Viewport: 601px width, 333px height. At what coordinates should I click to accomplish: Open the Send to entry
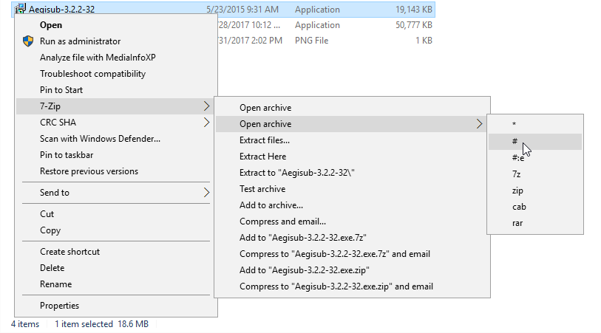(115, 193)
